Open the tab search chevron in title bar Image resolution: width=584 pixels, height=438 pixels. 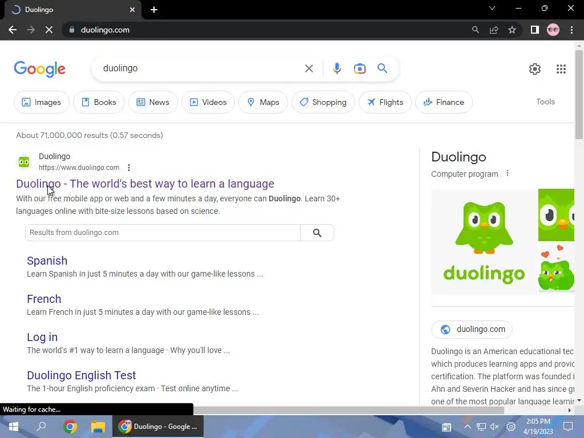492,8
